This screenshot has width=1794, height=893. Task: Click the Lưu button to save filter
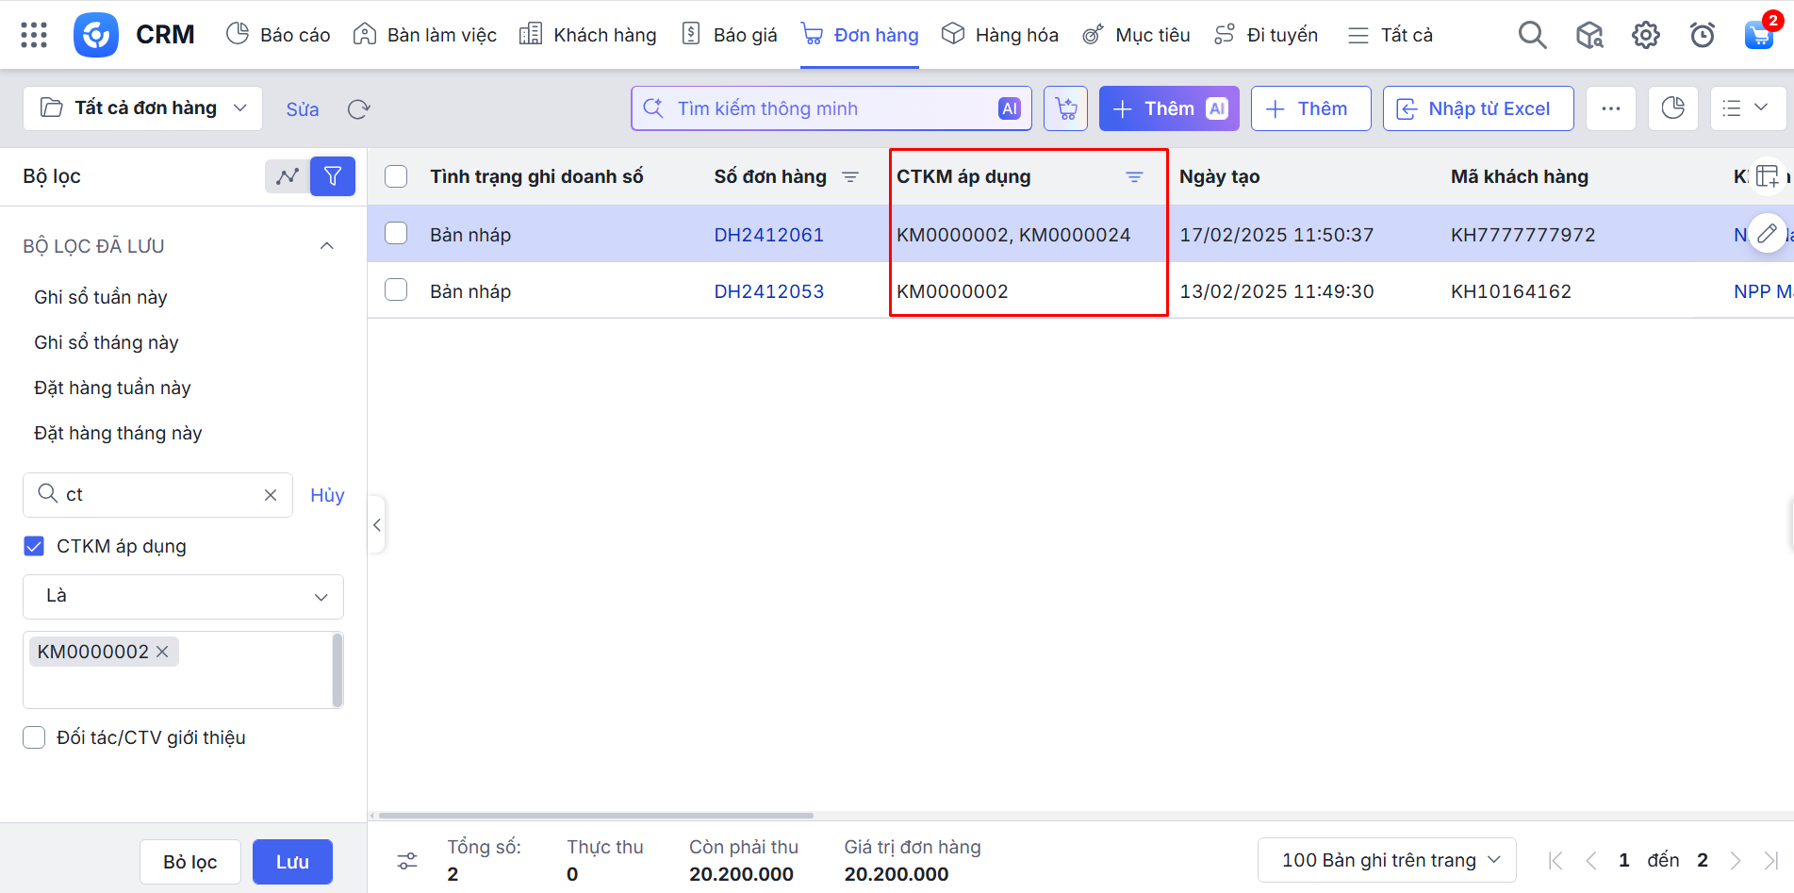tap(292, 862)
